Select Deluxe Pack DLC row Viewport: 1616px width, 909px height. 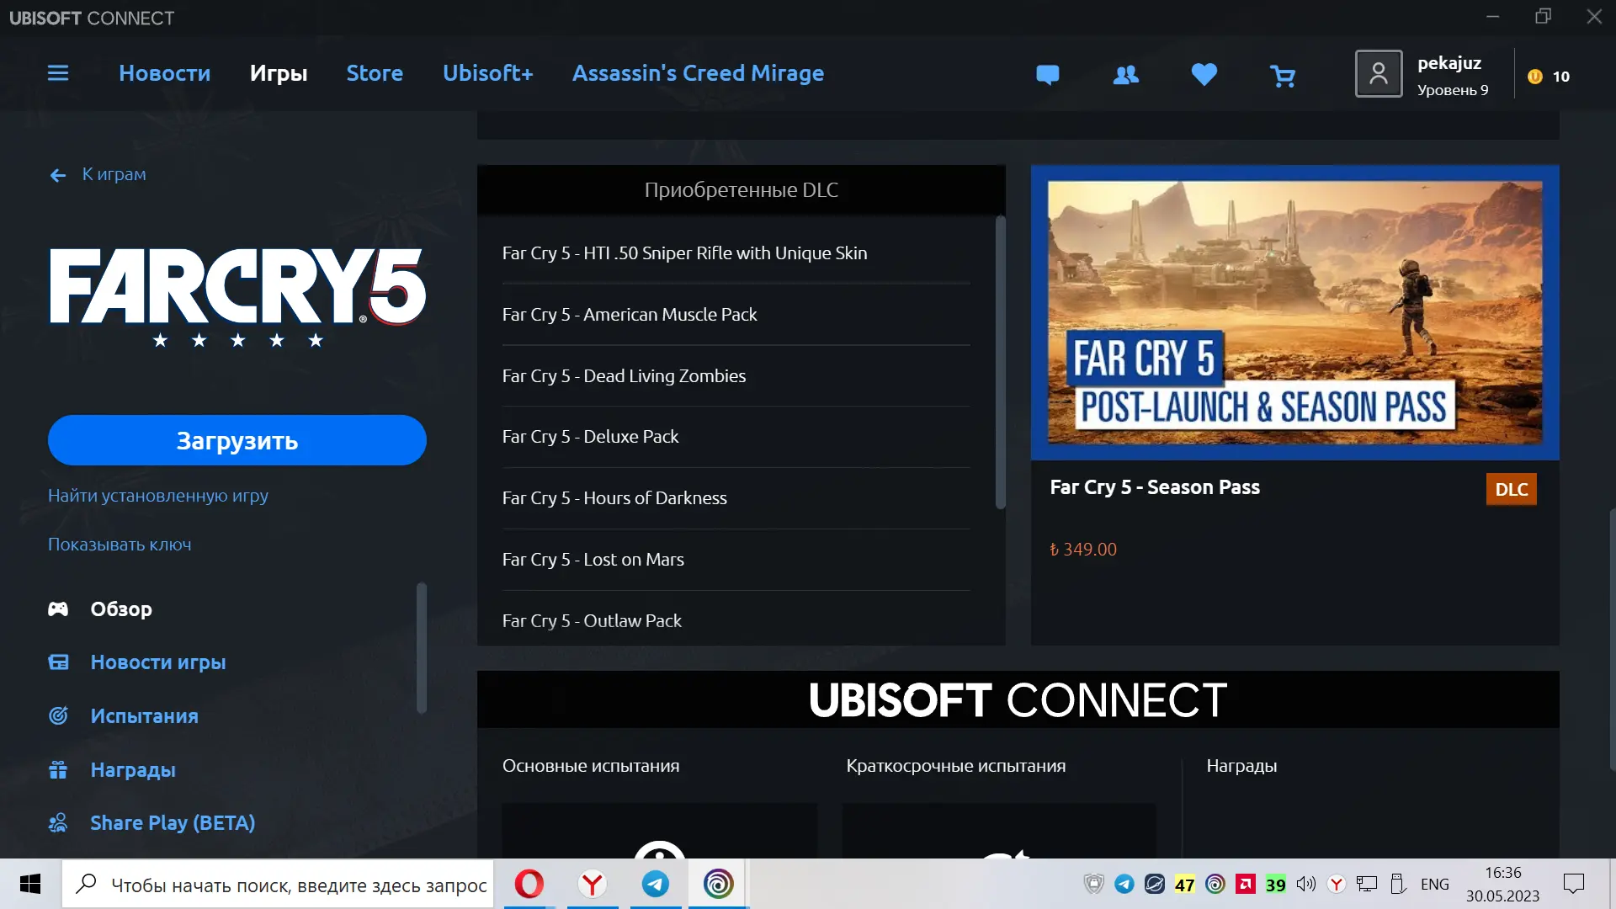736,437
